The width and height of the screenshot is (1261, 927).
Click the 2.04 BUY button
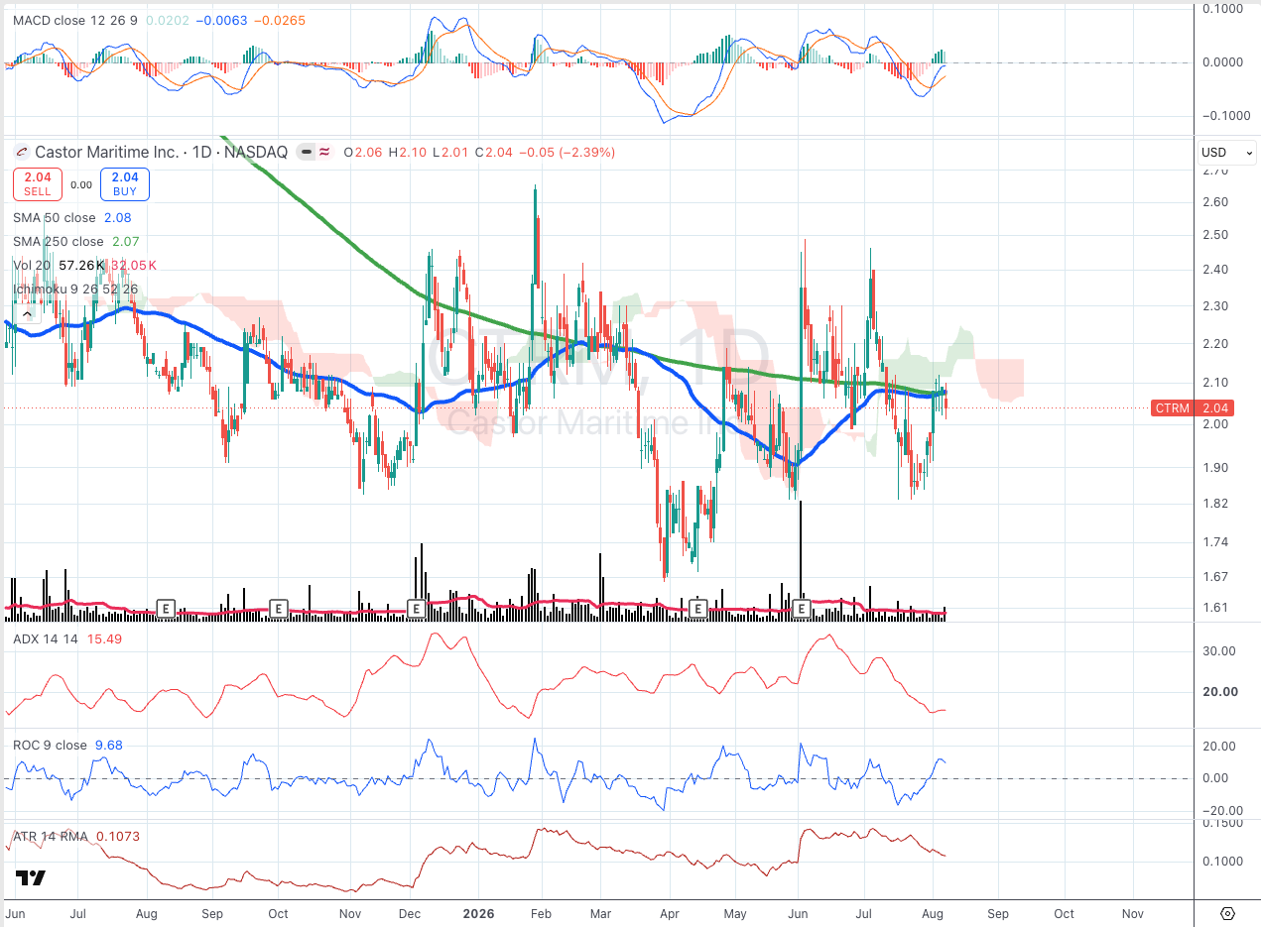(125, 184)
